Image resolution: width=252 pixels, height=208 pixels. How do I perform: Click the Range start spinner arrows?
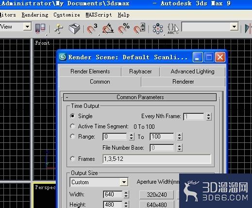pyautogui.click(x=132, y=137)
